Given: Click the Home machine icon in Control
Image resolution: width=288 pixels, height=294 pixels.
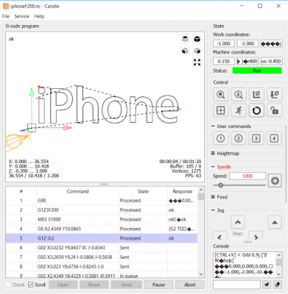Looking at the screenshot, I should tap(220, 95).
